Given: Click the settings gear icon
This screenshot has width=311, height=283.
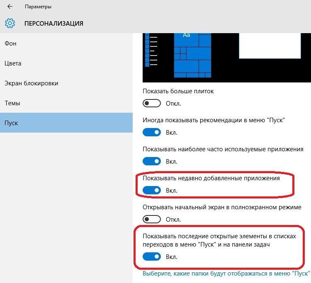Looking at the screenshot, I should coord(10,23).
